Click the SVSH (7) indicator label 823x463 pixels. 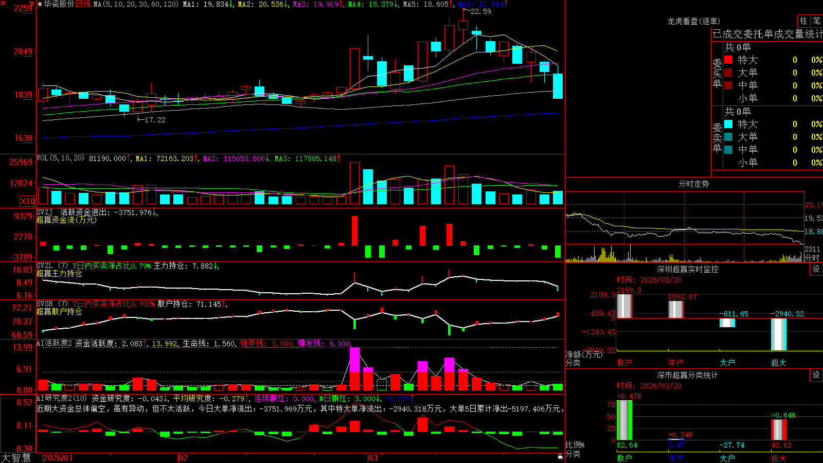52,304
